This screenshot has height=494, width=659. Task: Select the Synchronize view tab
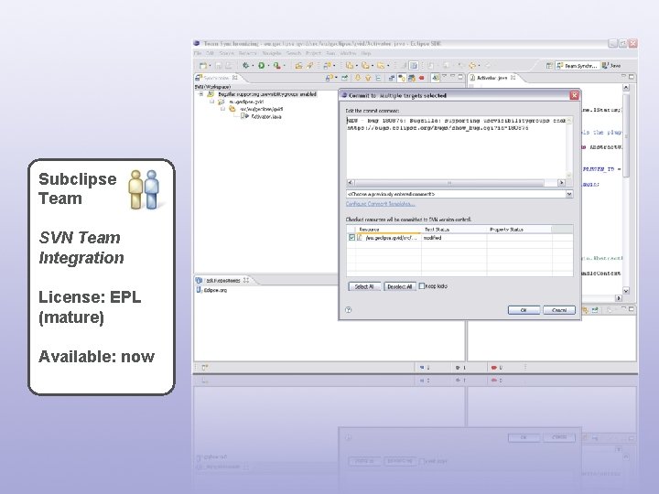(x=216, y=78)
